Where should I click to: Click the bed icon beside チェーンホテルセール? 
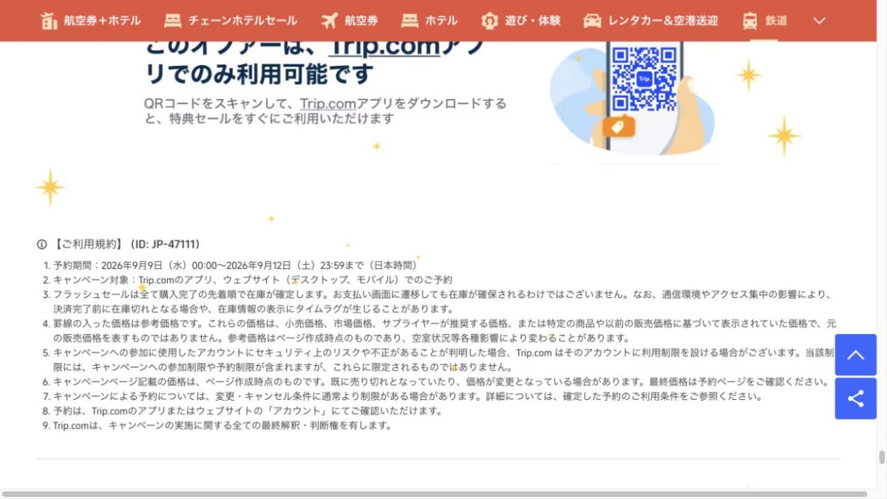click(x=172, y=21)
